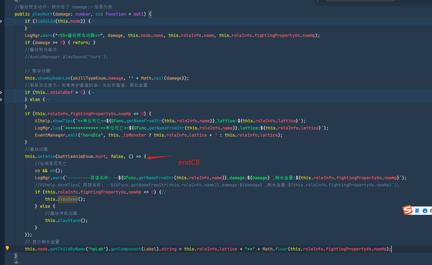The height and width of the screenshot is (265, 432).
Task: Click the 'return' keyword
Action: [x=80, y=43]
